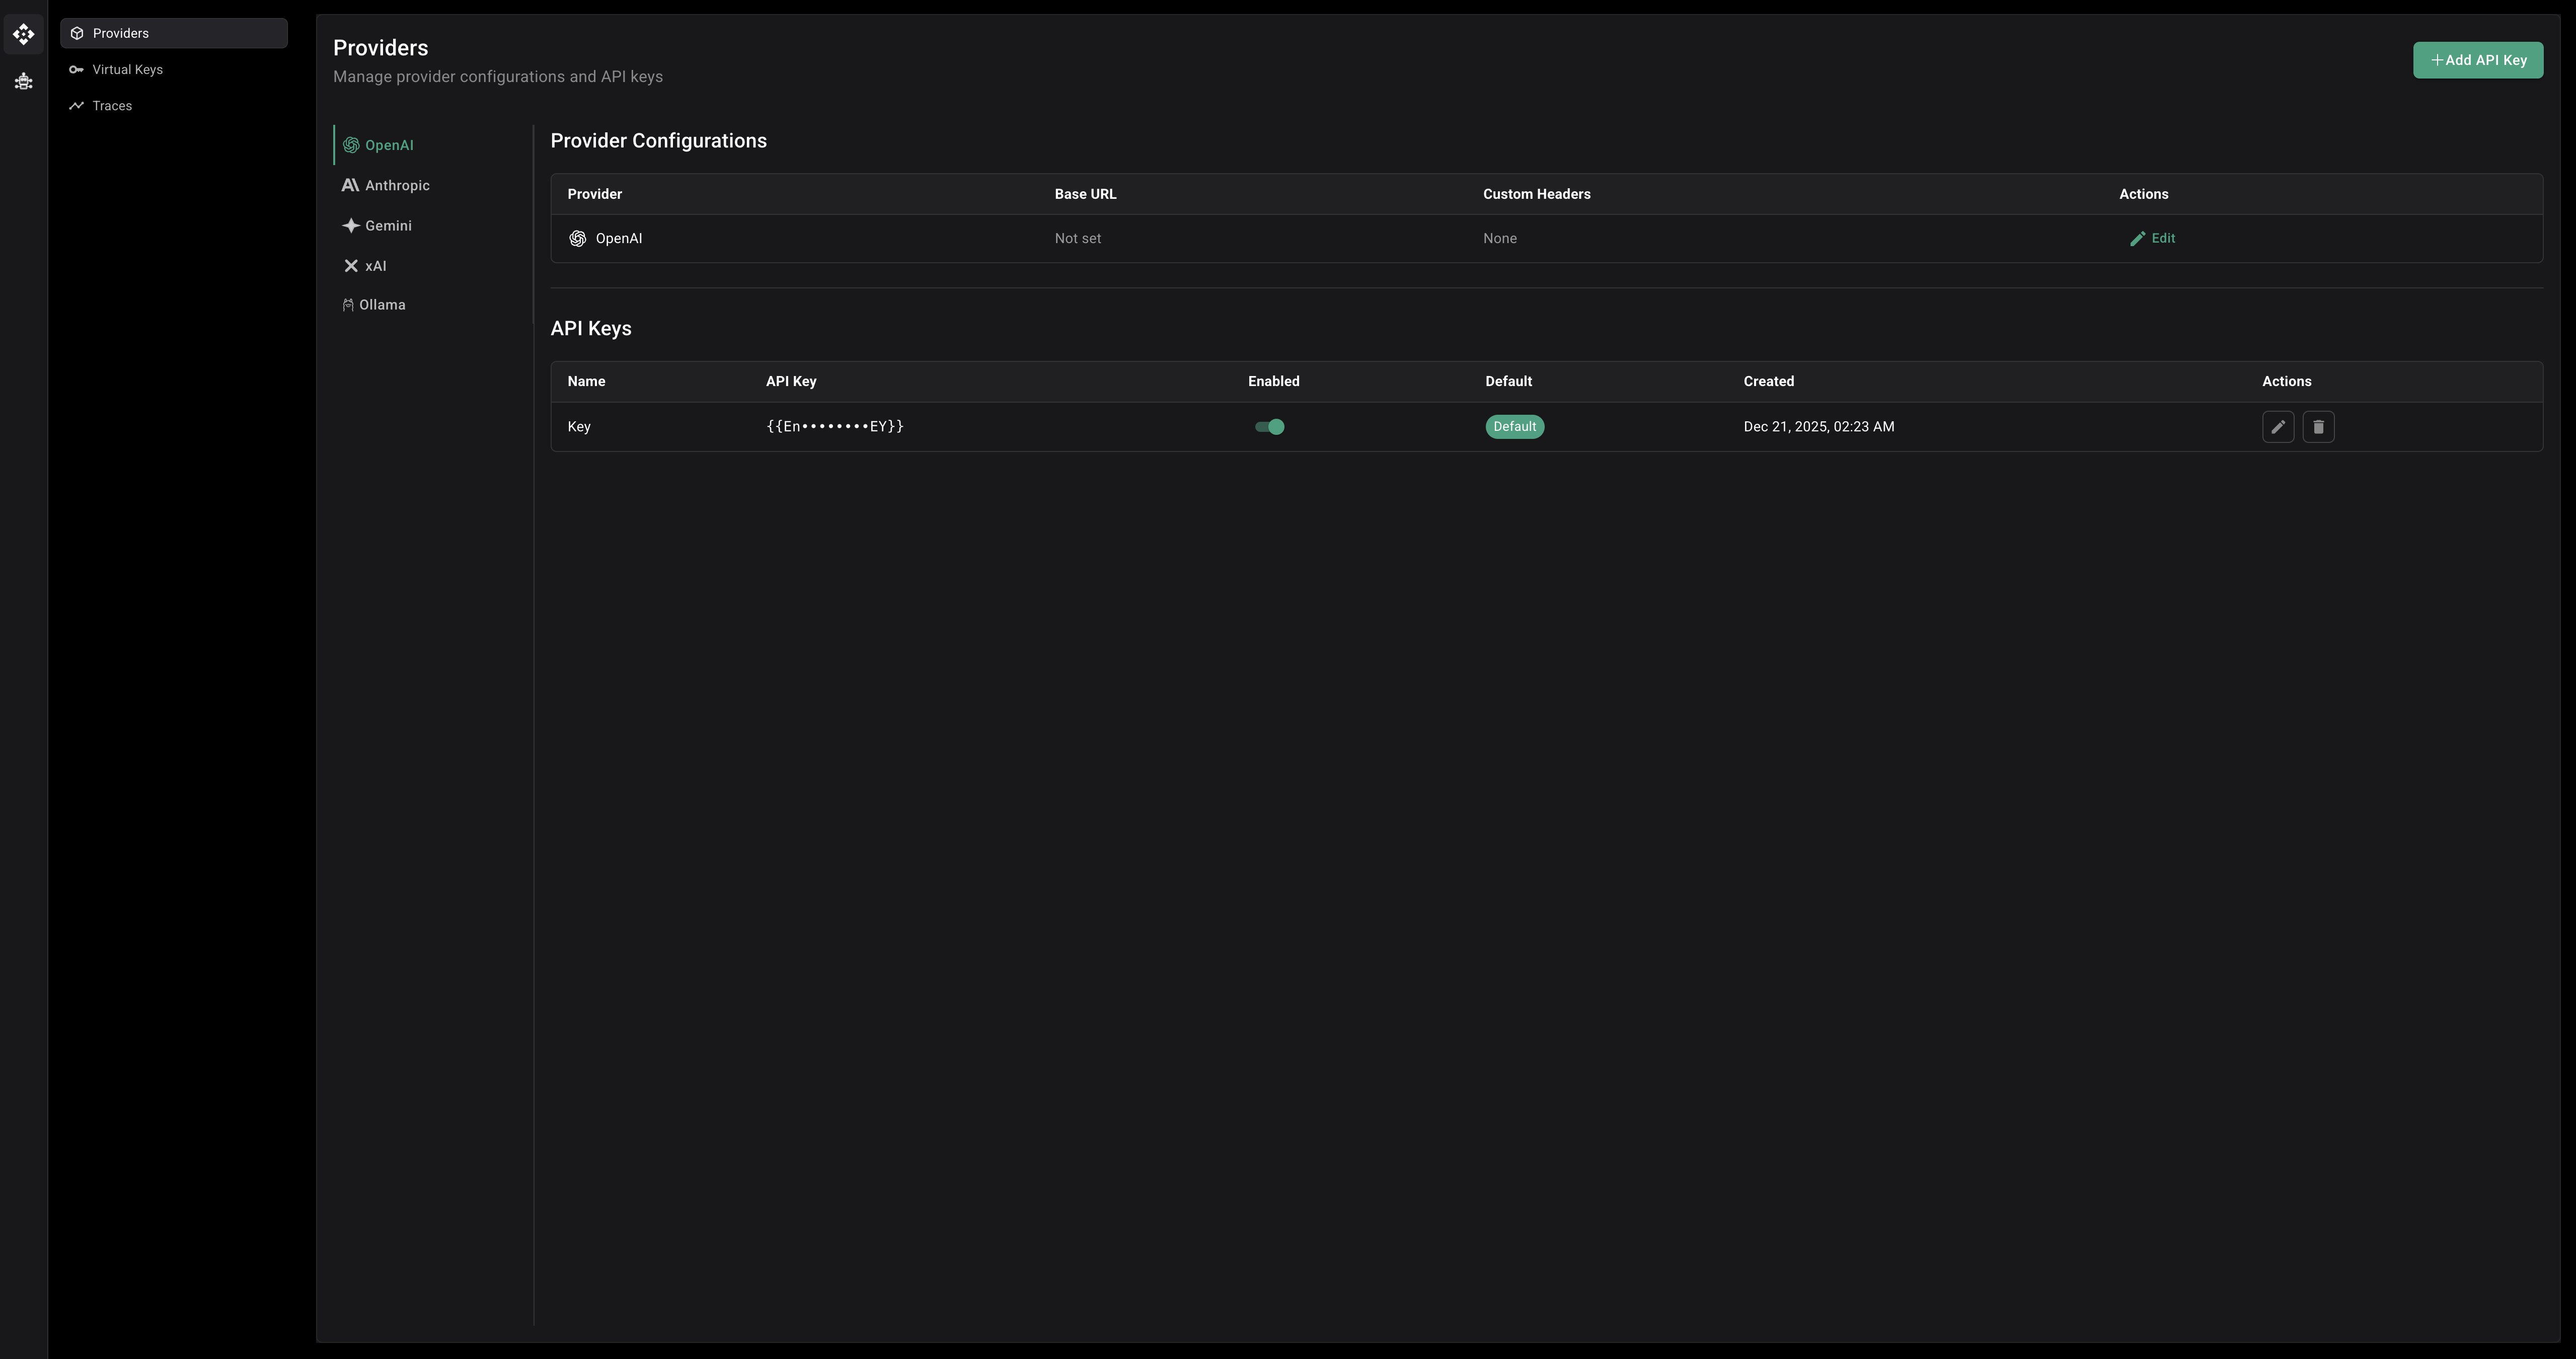Viewport: 2576px width, 1359px height.
Task: Disable the Key API key toggle
Action: point(1268,427)
